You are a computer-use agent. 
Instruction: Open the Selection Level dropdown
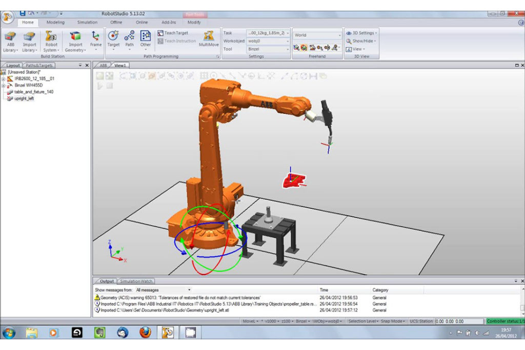pyautogui.click(x=364, y=321)
